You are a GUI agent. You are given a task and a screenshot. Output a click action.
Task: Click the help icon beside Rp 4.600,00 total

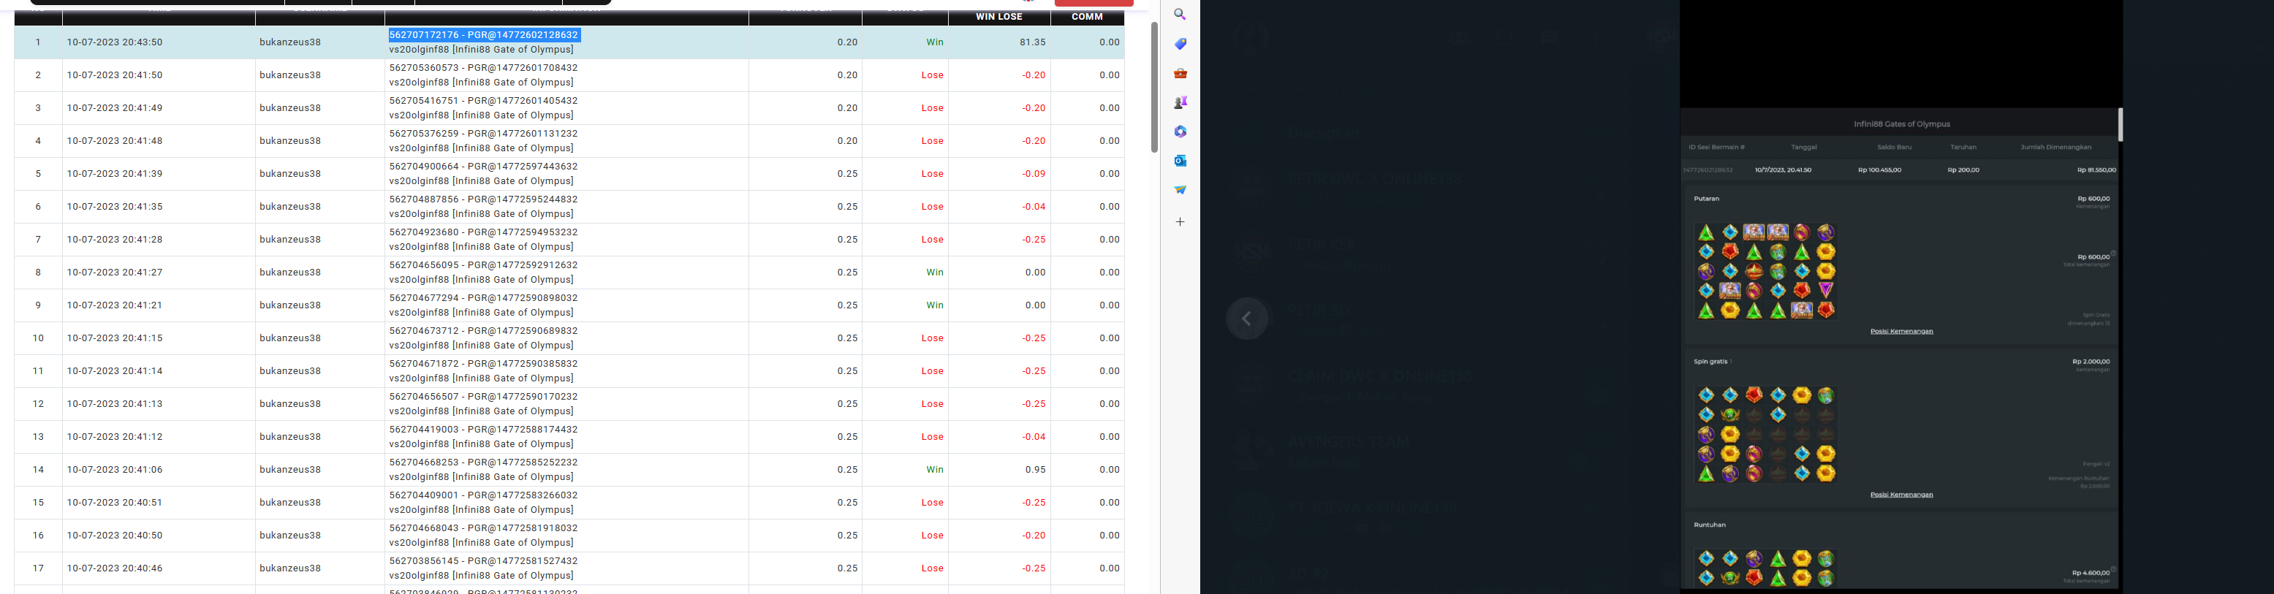pyautogui.click(x=2112, y=570)
